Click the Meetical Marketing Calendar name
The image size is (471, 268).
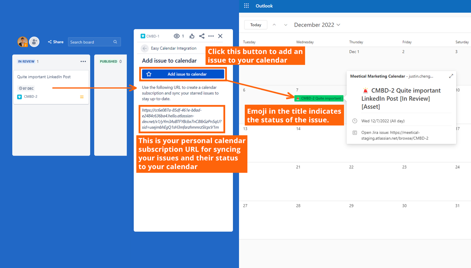pyautogui.click(x=378, y=76)
